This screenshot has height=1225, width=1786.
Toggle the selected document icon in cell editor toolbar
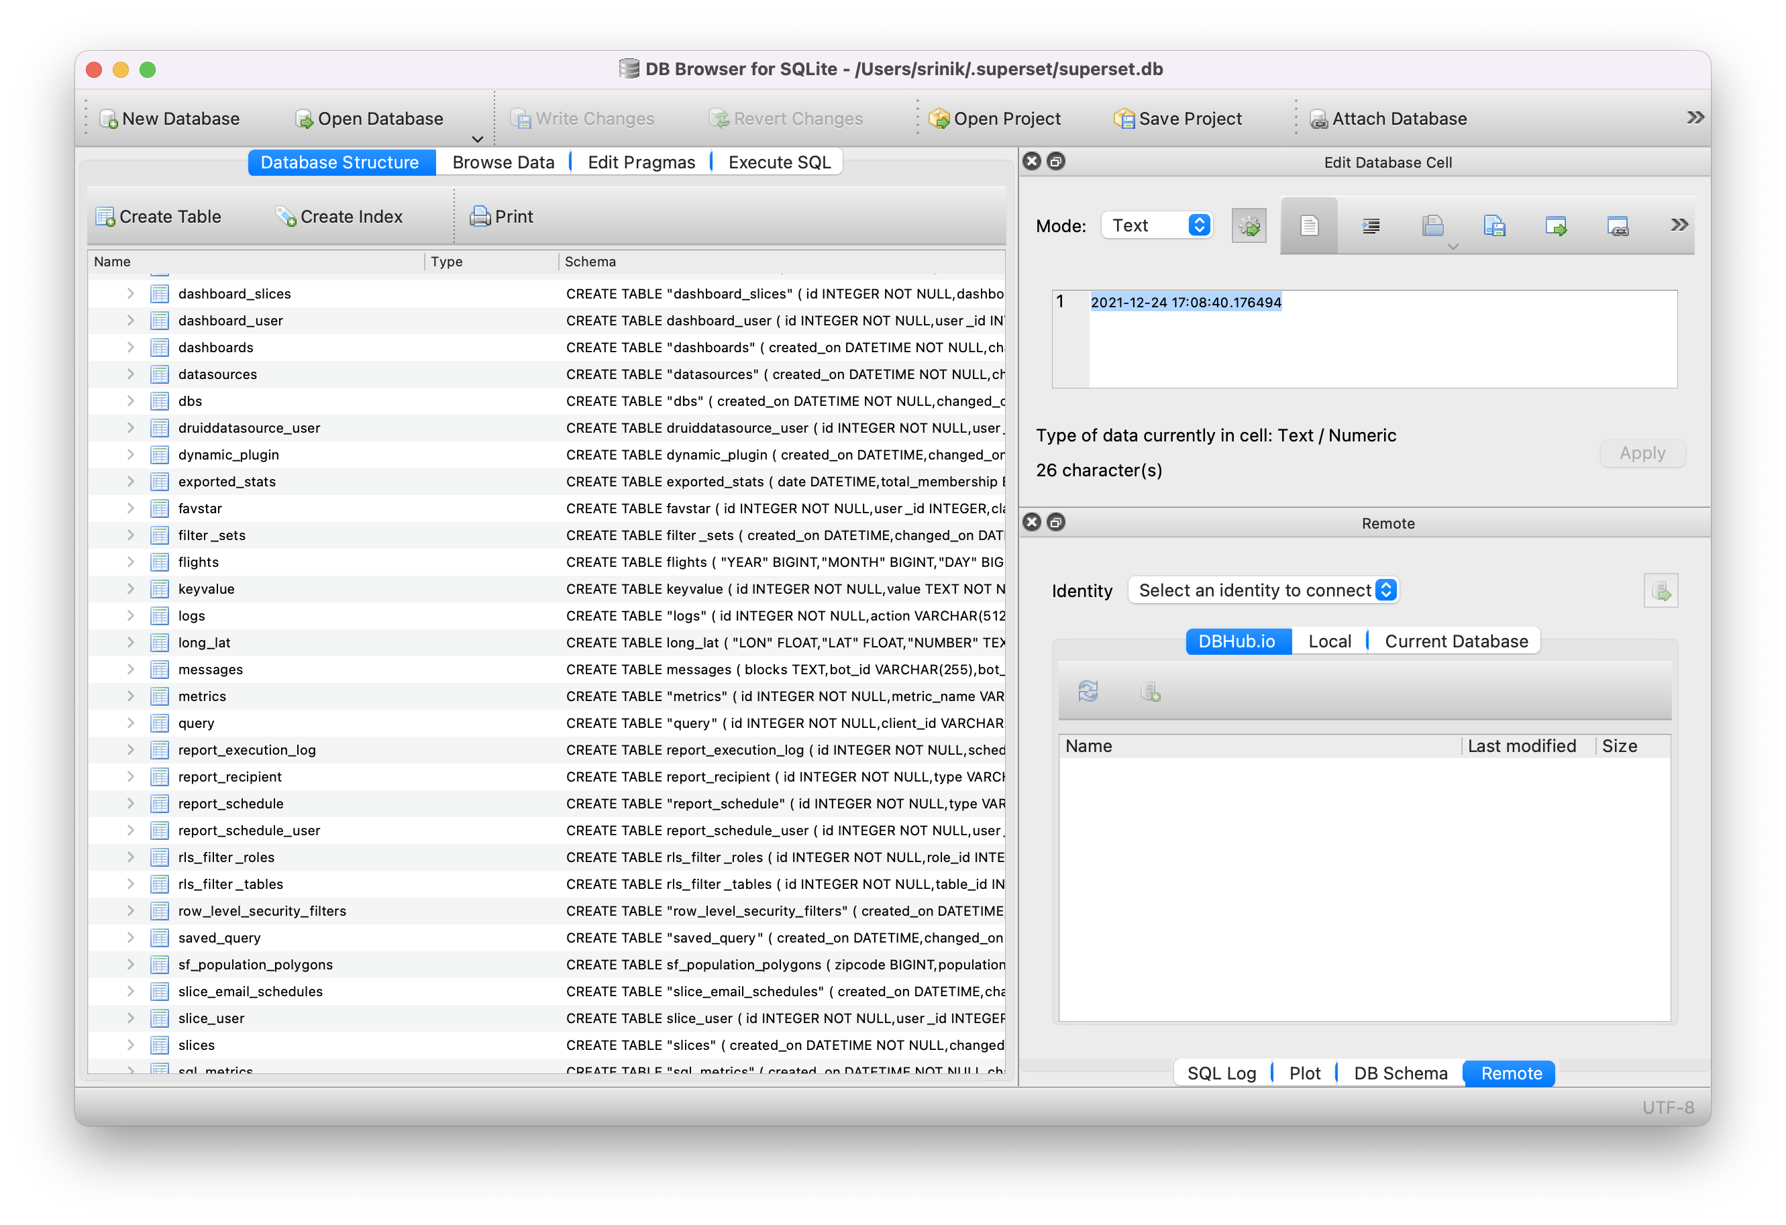tap(1310, 226)
